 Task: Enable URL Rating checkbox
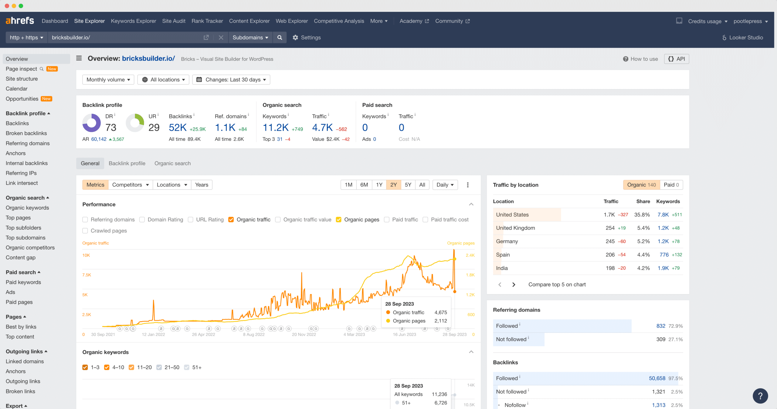(x=190, y=219)
